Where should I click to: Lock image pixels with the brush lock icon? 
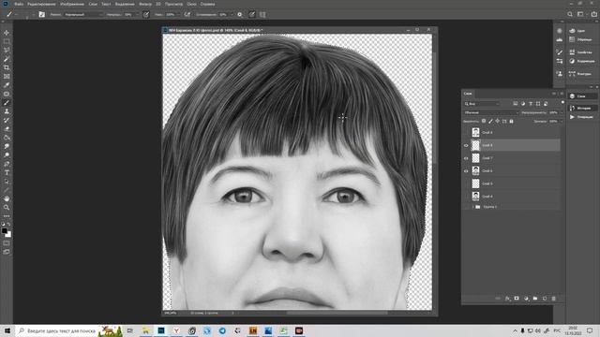coord(490,121)
